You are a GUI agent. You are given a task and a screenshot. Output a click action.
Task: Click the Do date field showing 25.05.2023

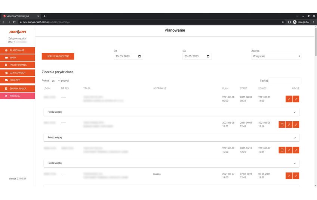click(x=197, y=56)
